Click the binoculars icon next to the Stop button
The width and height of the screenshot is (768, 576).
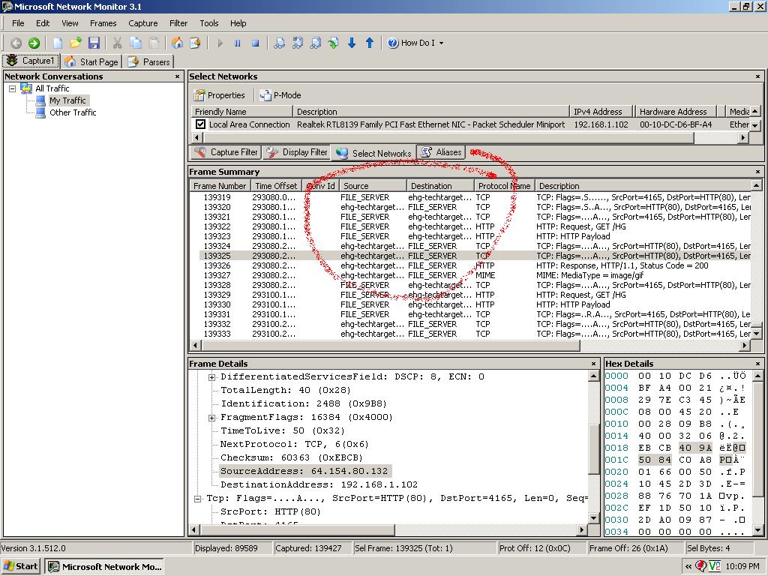pyautogui.click(x=279, y=43)
